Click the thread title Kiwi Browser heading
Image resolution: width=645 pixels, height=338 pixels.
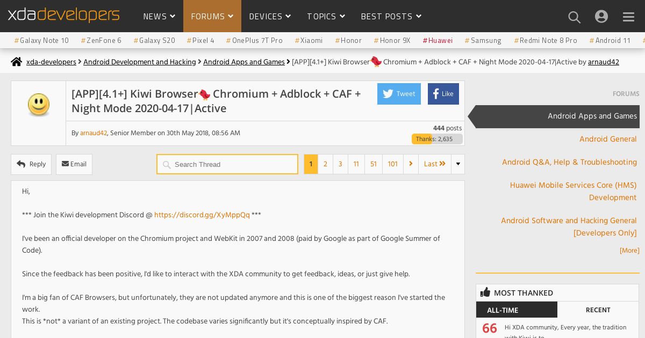pos(216,101)
